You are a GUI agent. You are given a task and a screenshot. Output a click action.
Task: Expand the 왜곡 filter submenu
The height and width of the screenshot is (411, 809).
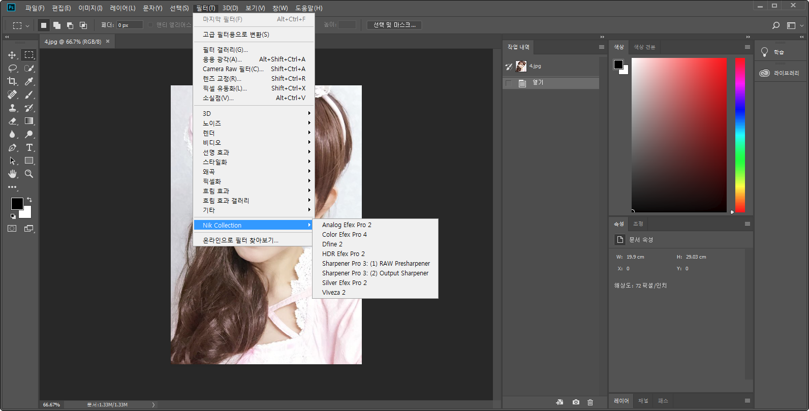[254, 171]
